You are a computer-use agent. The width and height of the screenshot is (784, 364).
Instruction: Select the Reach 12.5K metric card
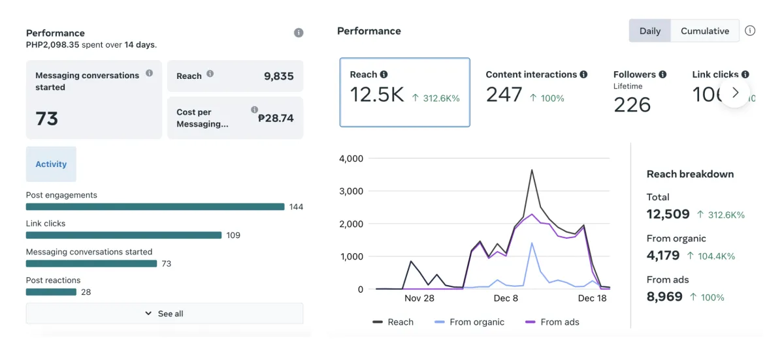pos(404,92)
